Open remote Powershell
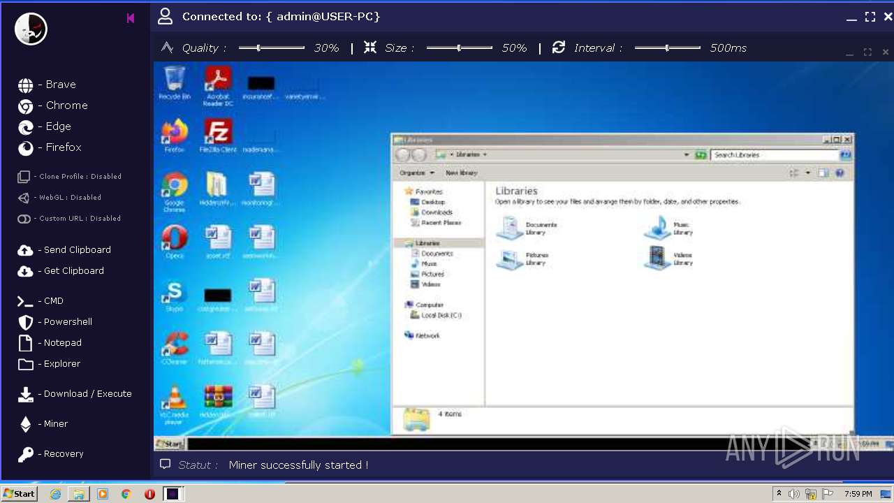The height and width of the screenshot is (503, 894). coord(54,322)
